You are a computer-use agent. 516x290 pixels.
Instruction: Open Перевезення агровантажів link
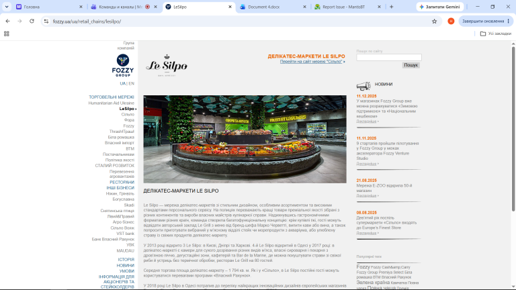click(122, 174)
